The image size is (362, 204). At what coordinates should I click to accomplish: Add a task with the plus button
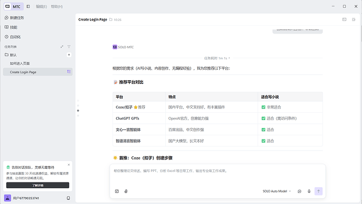(69, 55)
